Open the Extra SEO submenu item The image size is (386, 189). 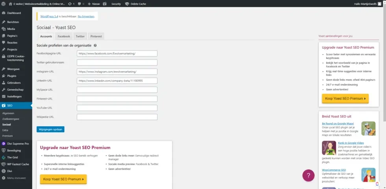tap(5, 130)
